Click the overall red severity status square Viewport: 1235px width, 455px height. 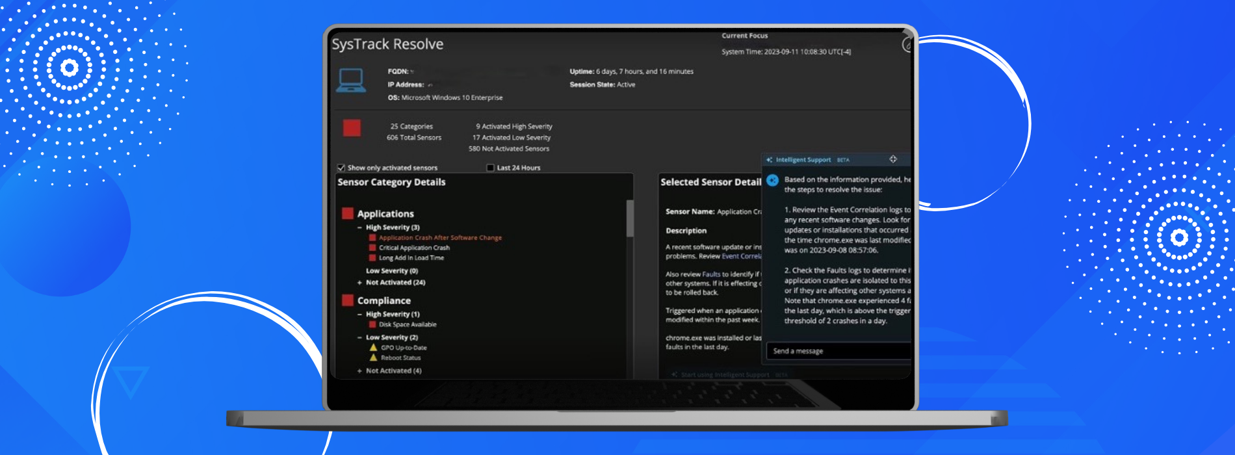tap(352, 127)
